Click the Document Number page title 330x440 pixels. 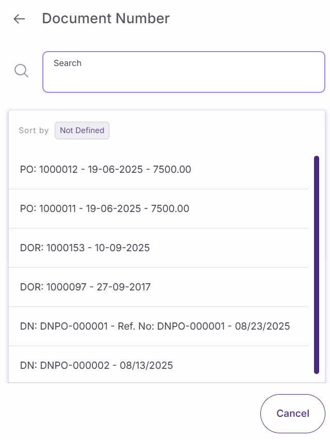click(x=105, y=19)
